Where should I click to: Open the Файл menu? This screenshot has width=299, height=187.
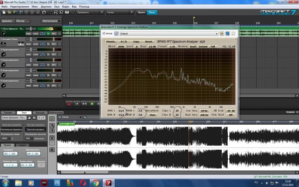[x=4, y=6]
